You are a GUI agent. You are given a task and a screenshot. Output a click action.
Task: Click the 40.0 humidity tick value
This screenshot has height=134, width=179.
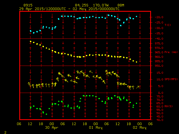pyautogui.click(x=160, y=120)
